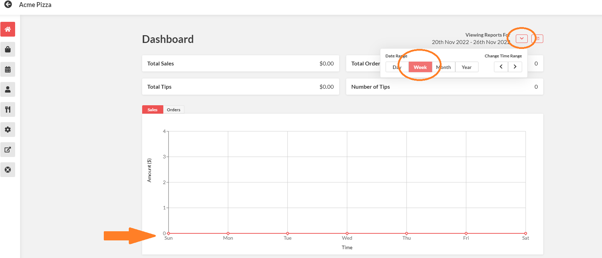
Task: Open the customers person icon
Action: [8, 89]
